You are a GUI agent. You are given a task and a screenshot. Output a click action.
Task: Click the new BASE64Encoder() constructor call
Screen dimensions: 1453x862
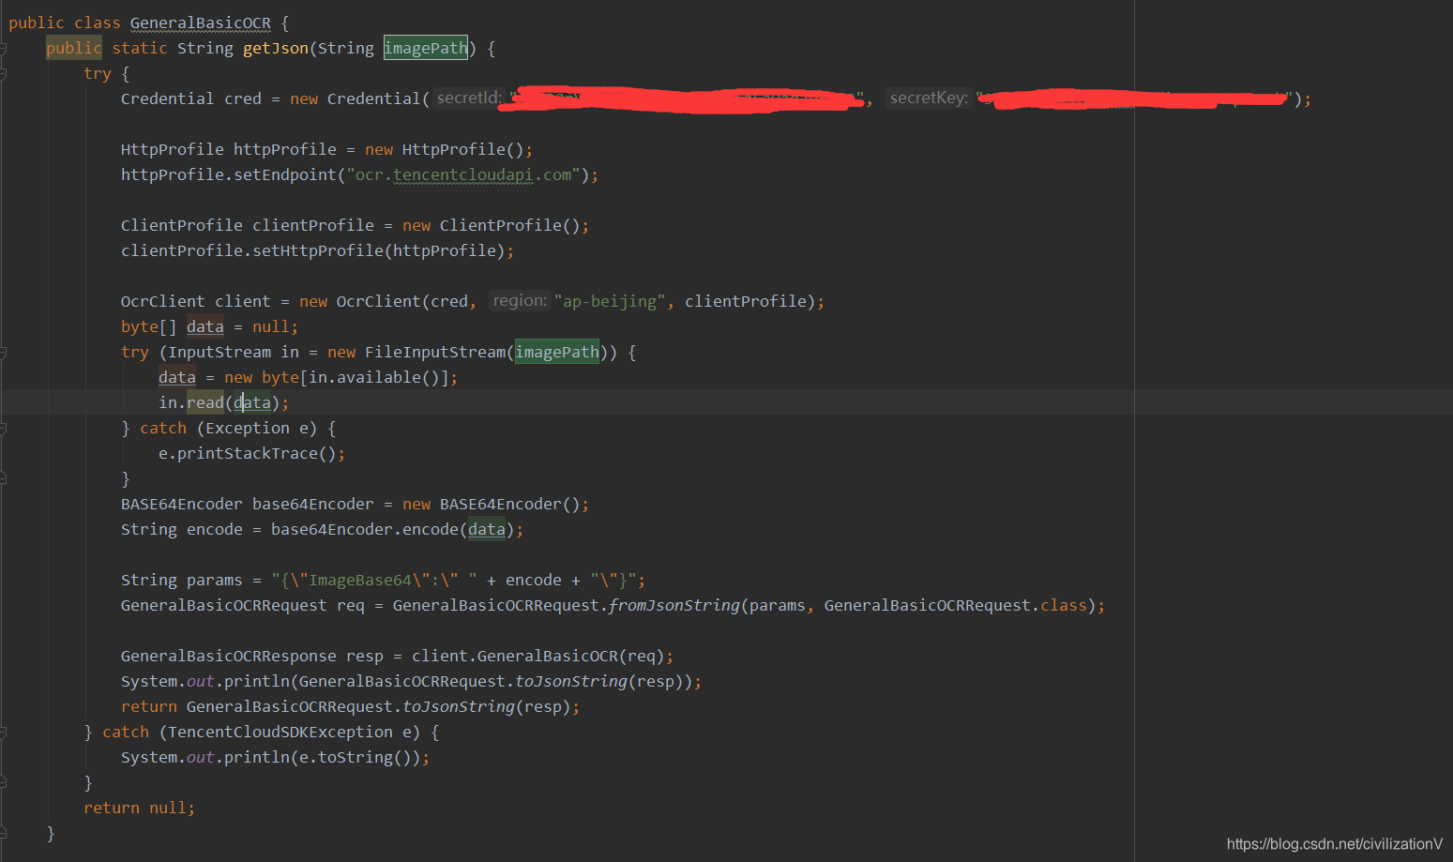tap(492, 505)
